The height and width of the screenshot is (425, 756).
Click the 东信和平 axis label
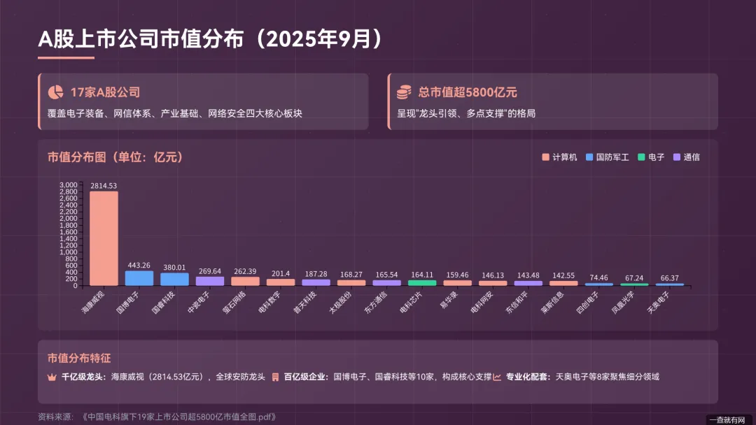[x=517, y=302]
